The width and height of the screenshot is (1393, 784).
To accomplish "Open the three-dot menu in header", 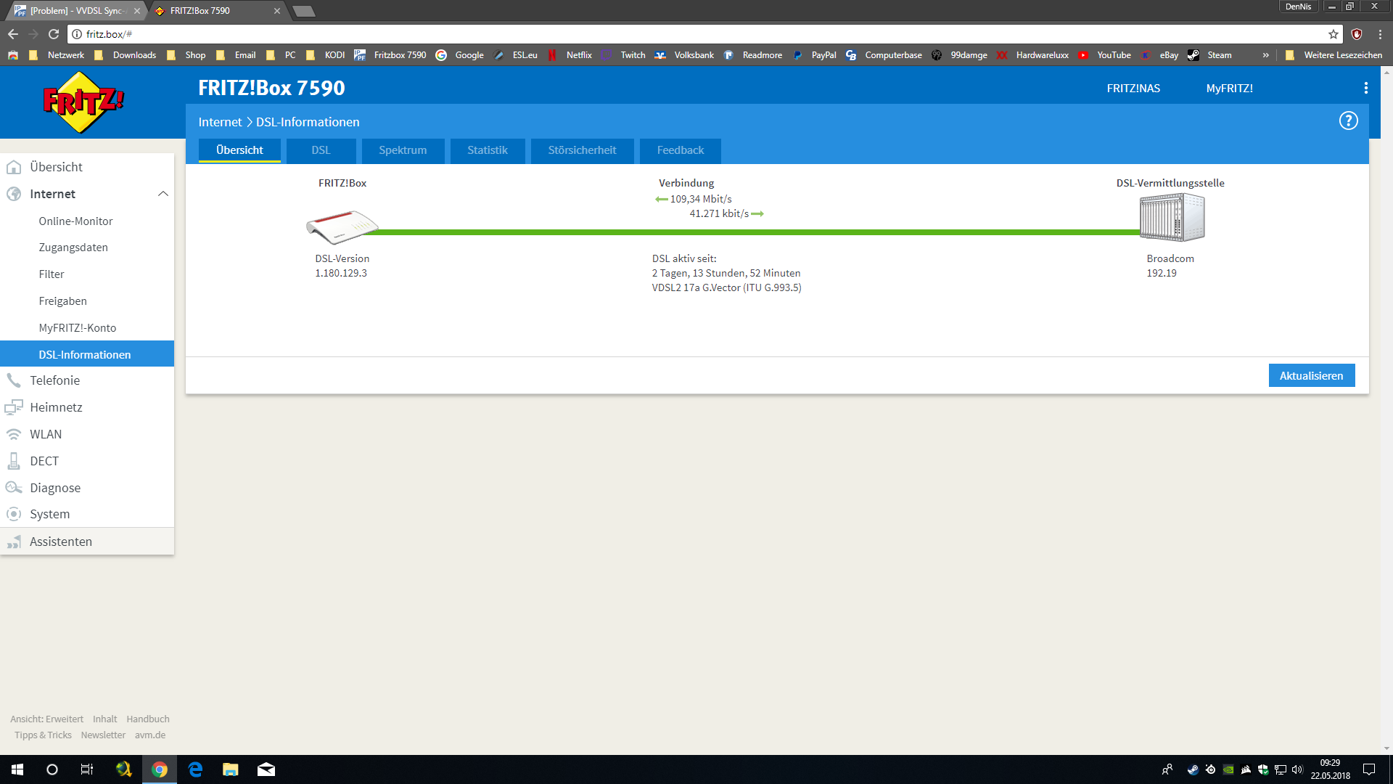I will [x=1365, y=88].
